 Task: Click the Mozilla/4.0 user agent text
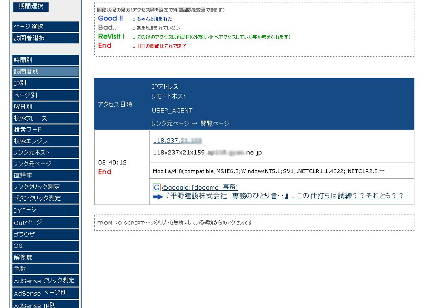pyautogui.click(x=269, y=171)
